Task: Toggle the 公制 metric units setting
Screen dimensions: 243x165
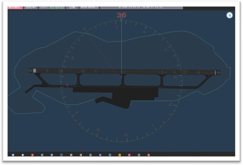Action: click(72, 8)
